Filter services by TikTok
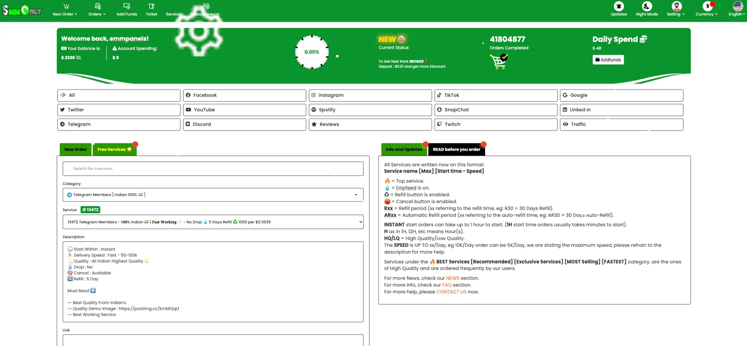The image size is (747, 346). point(496,95)
